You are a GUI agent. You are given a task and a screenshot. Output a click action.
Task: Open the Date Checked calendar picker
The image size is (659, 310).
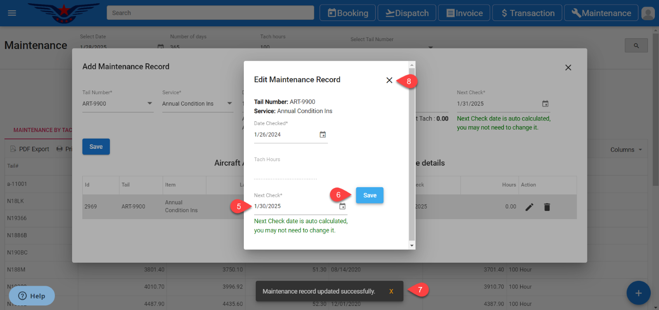pyautogui.click(x=322, y=135)
